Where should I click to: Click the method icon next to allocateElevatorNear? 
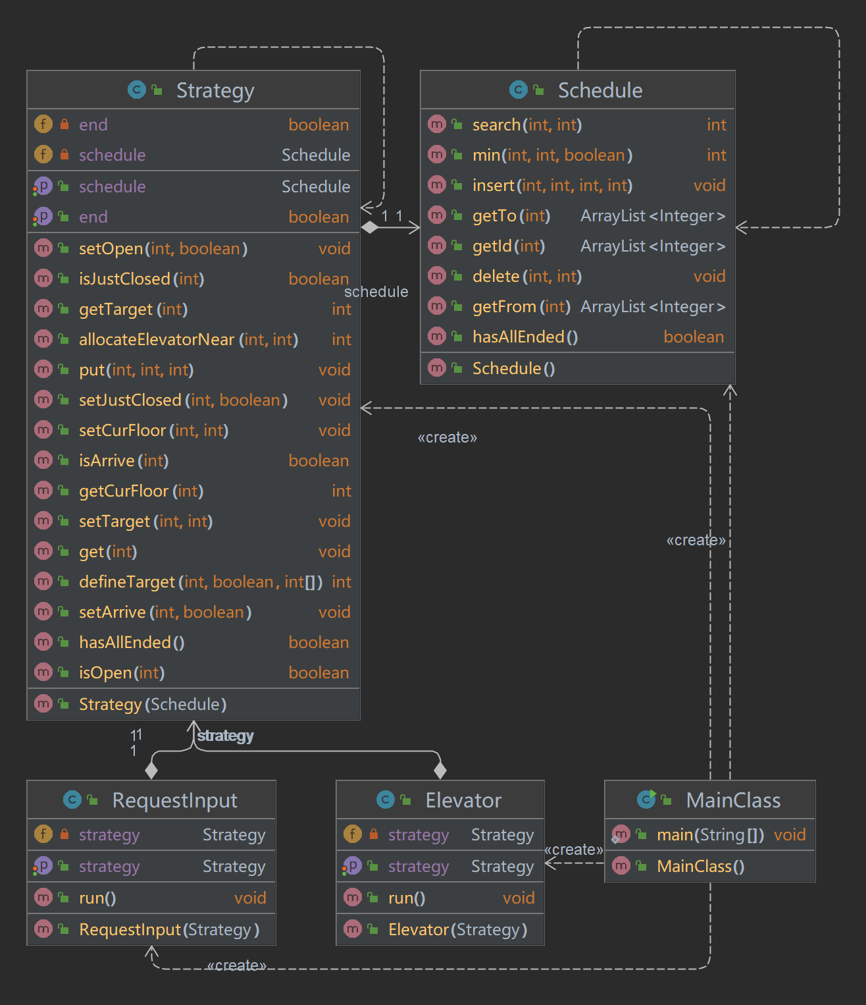(x=43, y=339)
